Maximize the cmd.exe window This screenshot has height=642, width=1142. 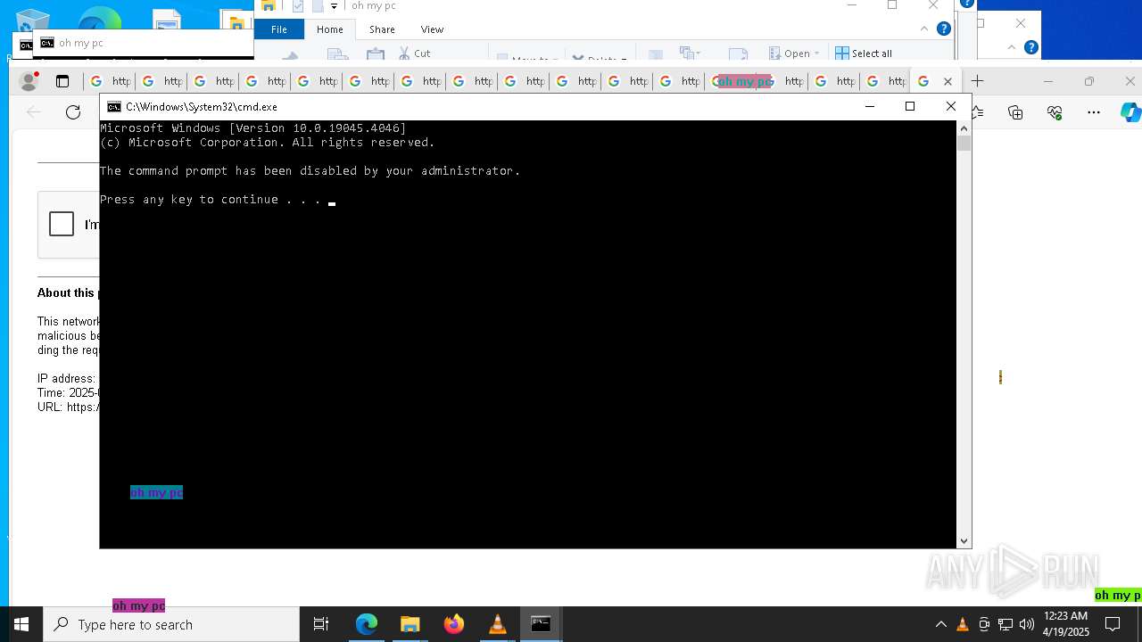pos(910,106)
